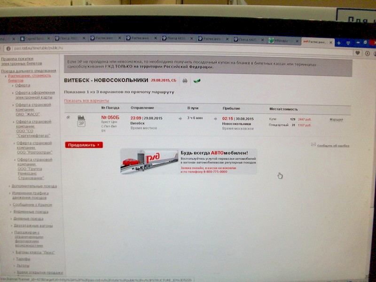This screenshot has height=282, width=376.
Task: Select the radio button for train 050Б
Action: (69, 117)
